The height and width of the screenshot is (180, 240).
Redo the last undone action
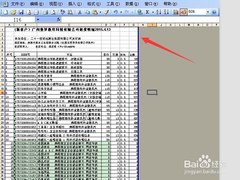pyautogui.click(x=127, y=12)
